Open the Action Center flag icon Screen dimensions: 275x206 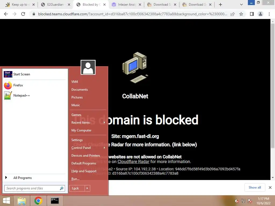tap(250, 201)
